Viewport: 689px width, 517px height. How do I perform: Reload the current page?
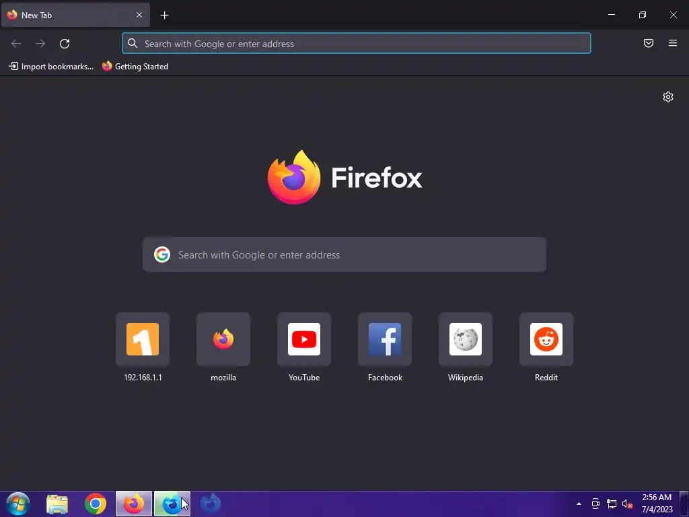click(65, 44)
